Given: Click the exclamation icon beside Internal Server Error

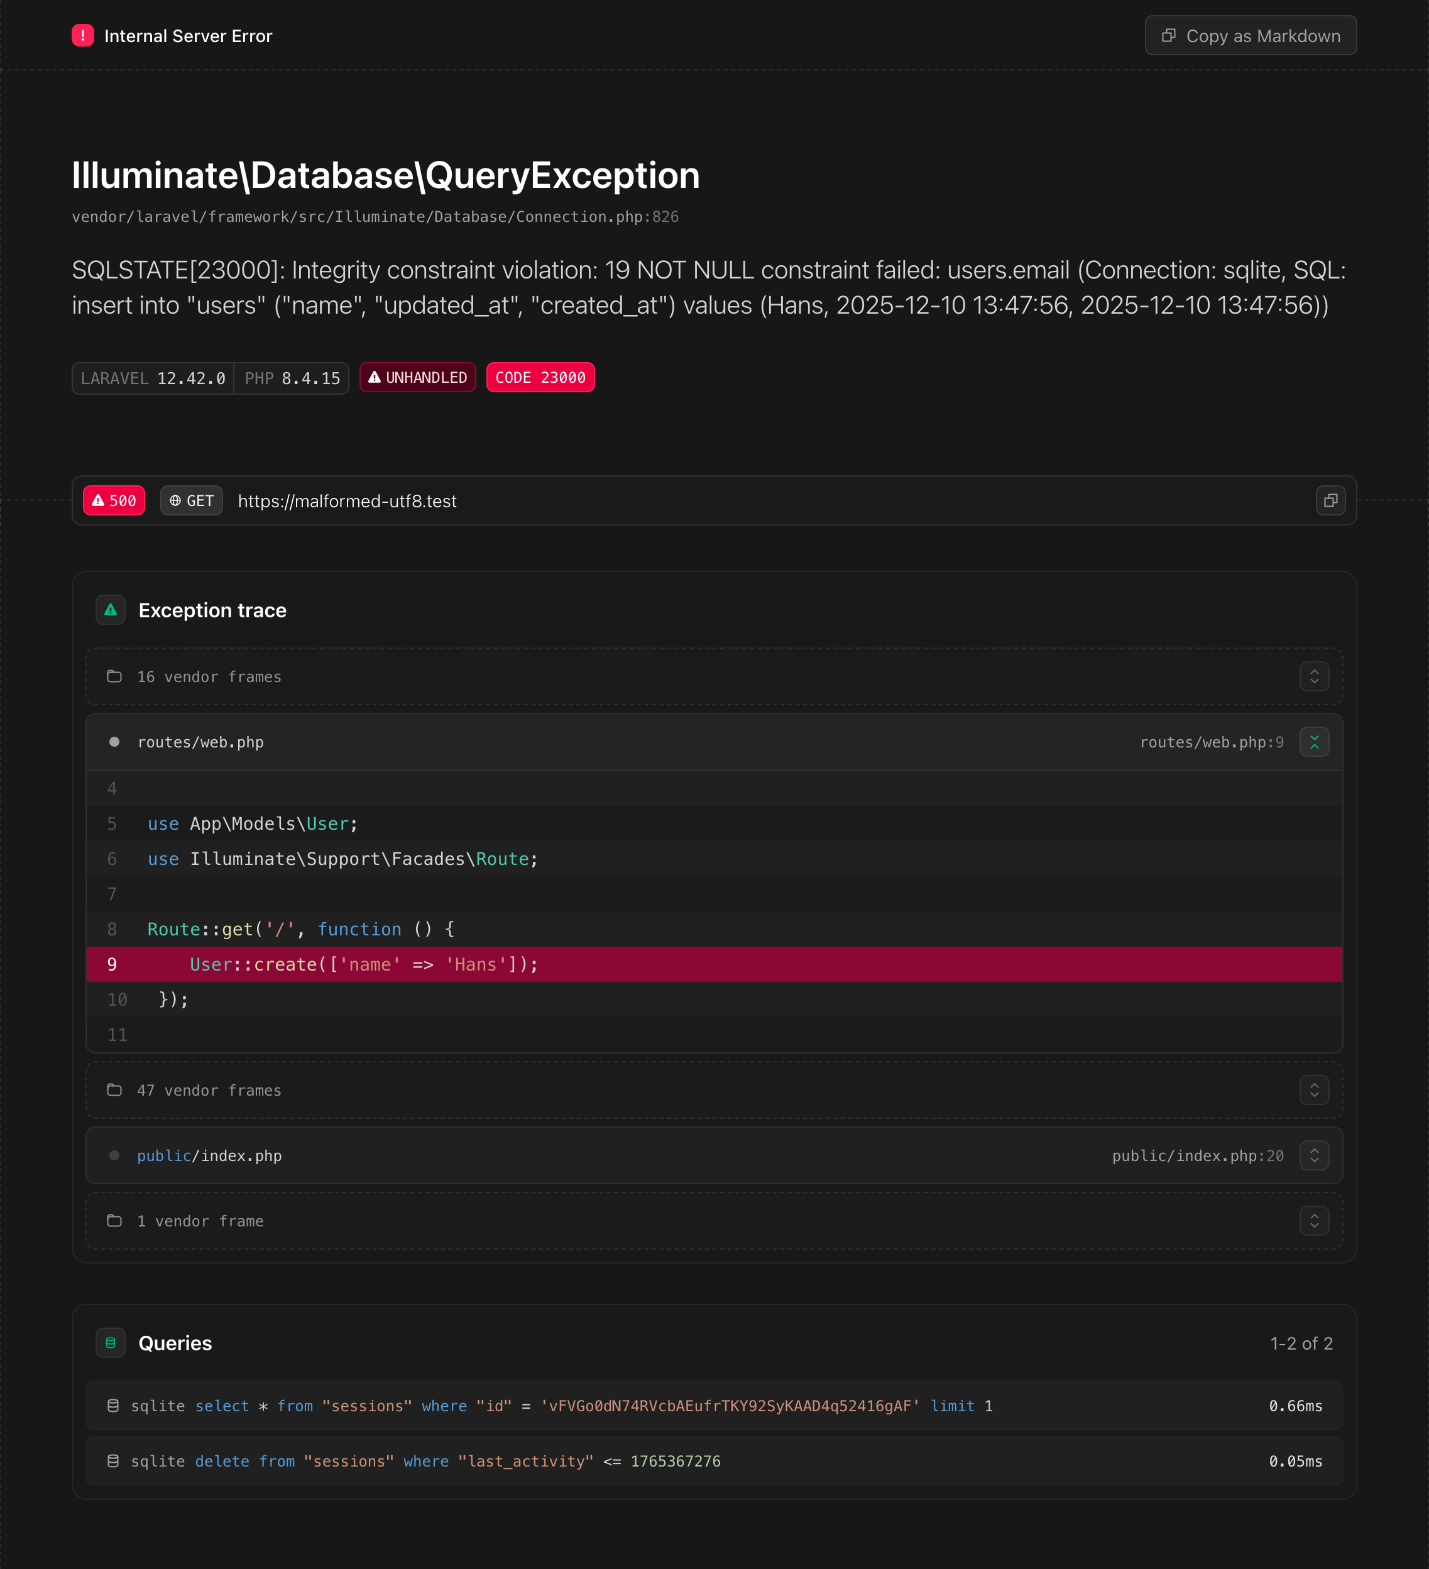Looking at the screenshot, I should coord(83,35).
